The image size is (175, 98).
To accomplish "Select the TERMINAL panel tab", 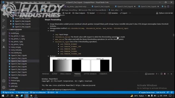I will [x=77, y=74].
